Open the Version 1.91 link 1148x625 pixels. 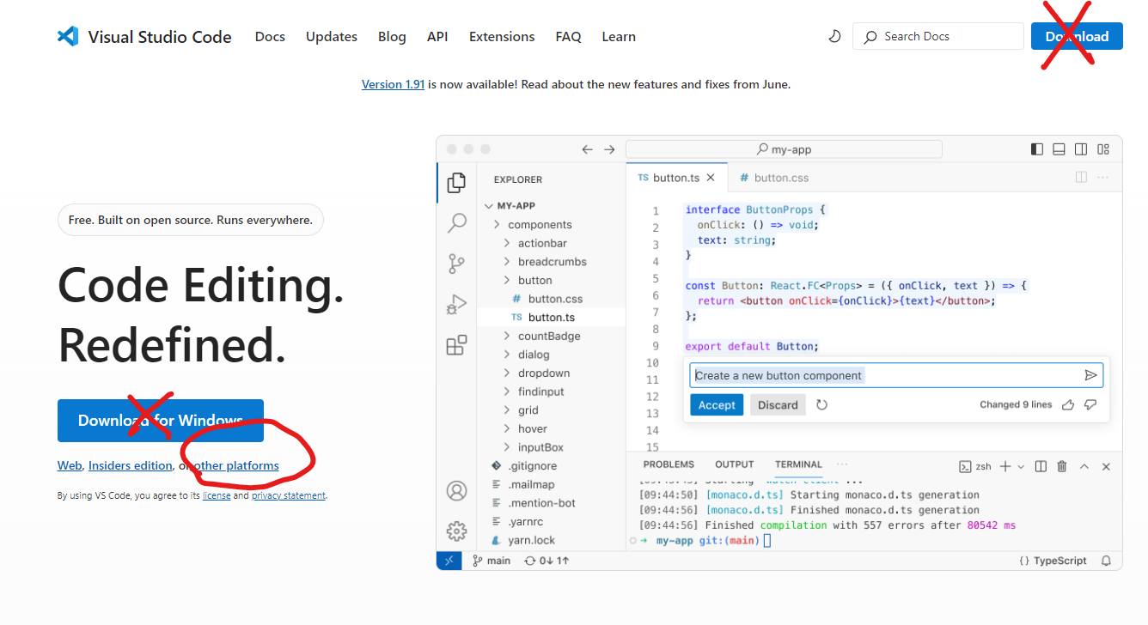393,84
